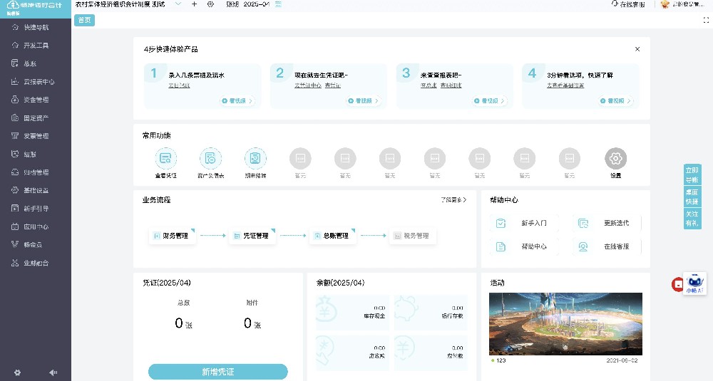Open the 查看凭证 shortcut icon
This screenshot has height=381, width=713.
click(x=165, y=158)
